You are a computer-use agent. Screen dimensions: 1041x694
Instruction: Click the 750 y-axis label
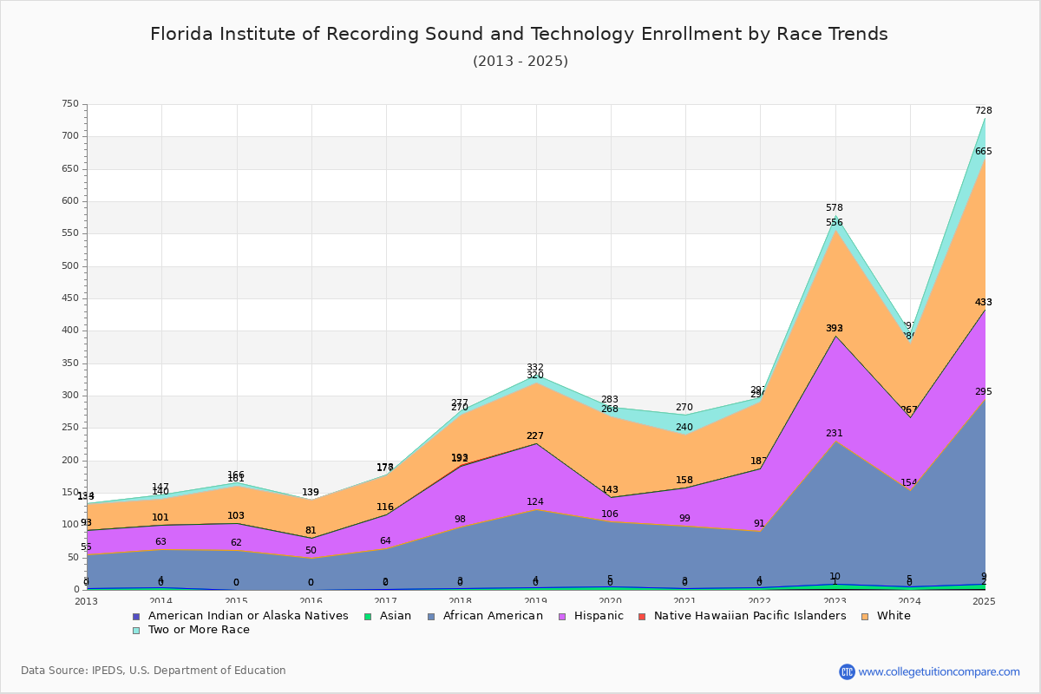click(x=69, y=104)
